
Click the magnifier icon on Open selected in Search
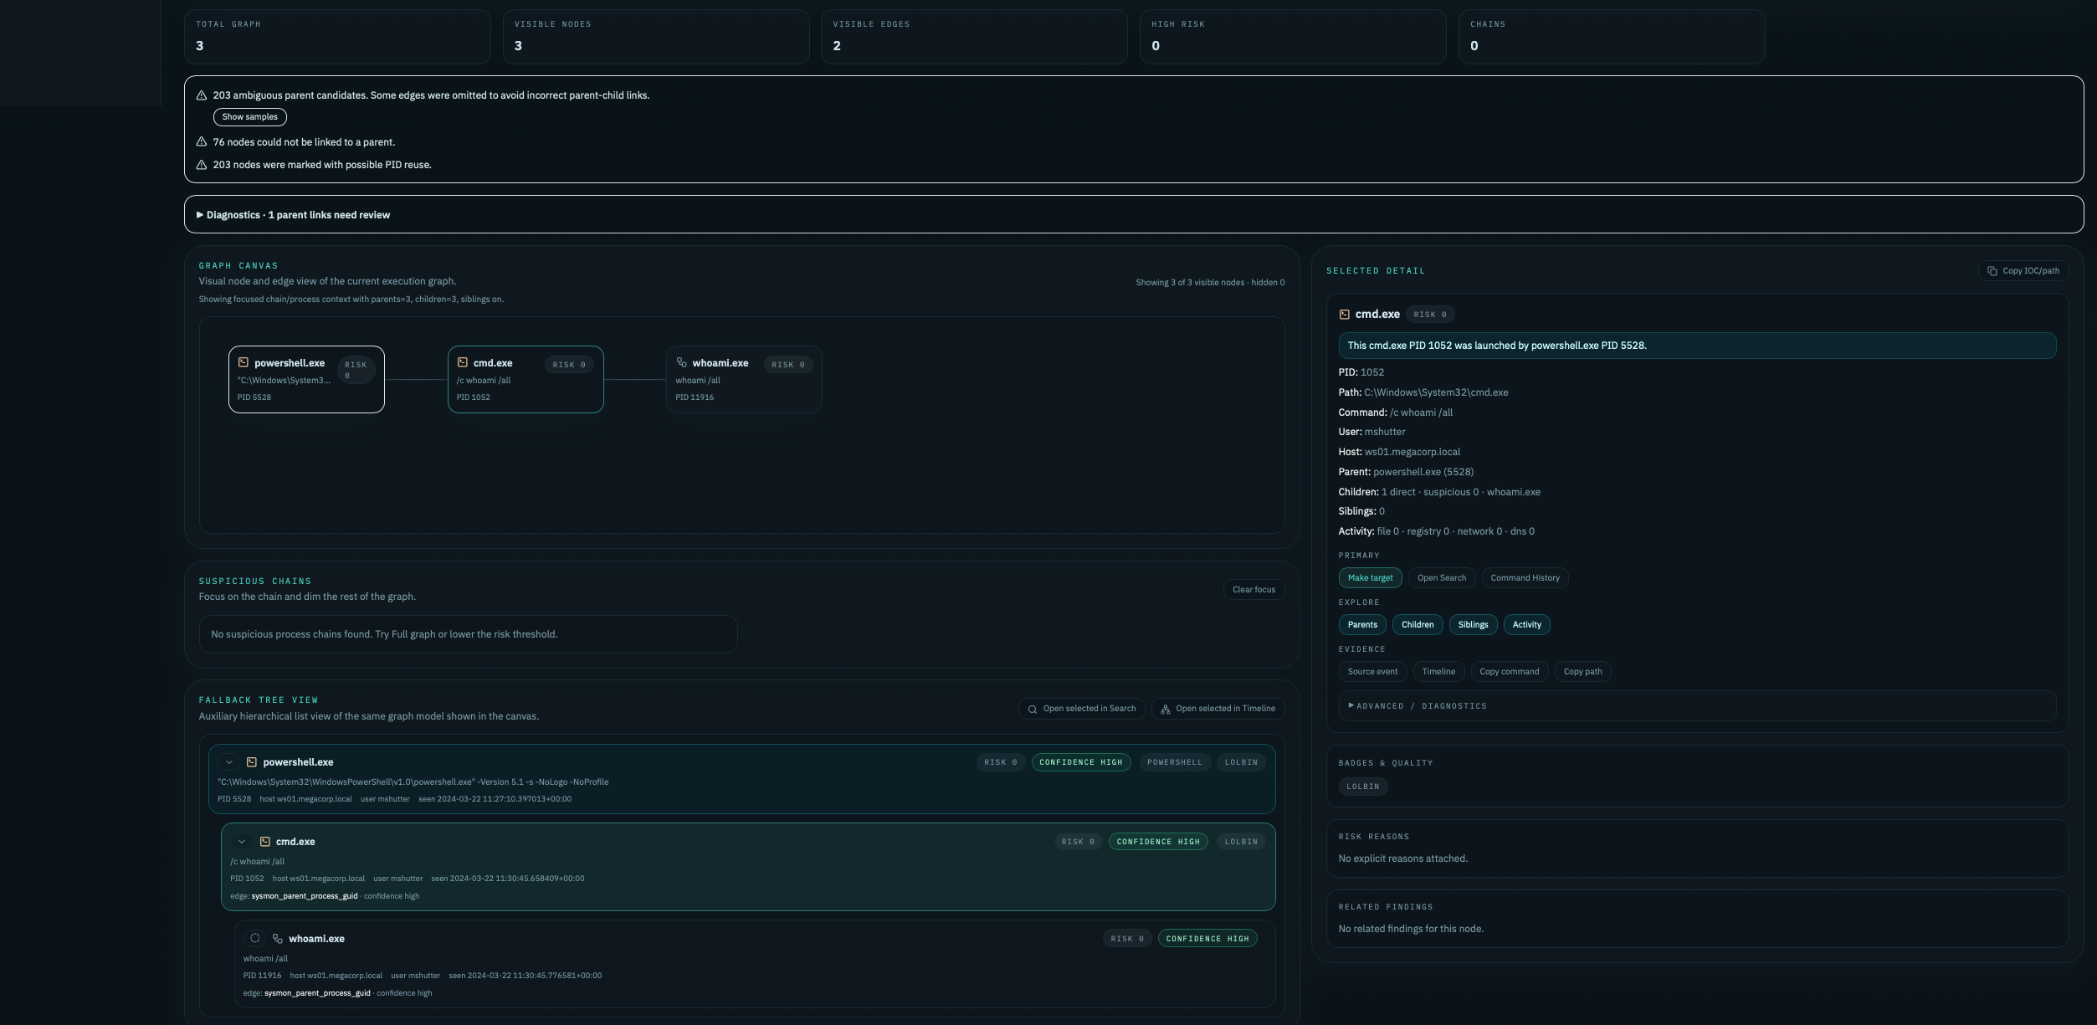pos(1033,709)
